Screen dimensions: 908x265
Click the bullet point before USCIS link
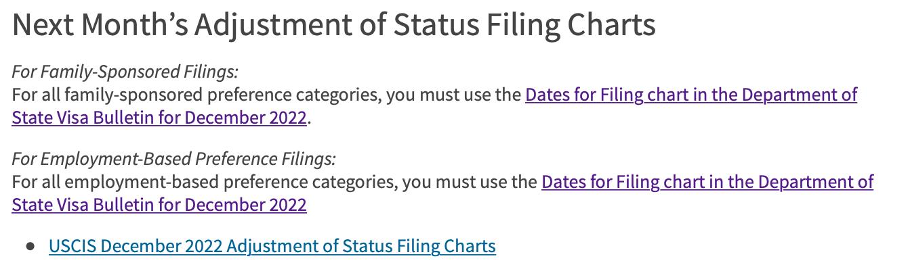pos(30,247)
